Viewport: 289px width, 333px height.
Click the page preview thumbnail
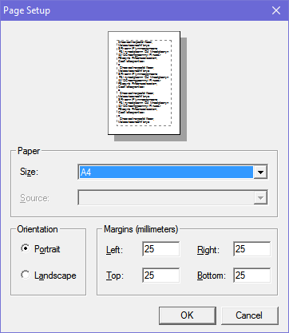[144, 83]
